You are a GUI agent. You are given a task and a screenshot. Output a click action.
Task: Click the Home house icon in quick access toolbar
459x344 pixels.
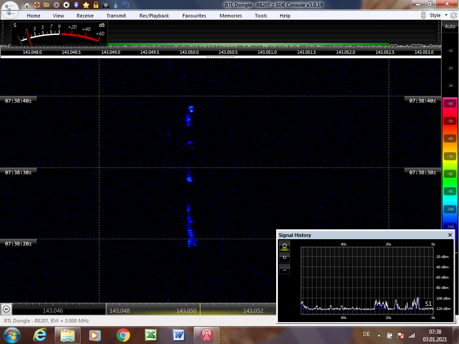pos(27,5)
